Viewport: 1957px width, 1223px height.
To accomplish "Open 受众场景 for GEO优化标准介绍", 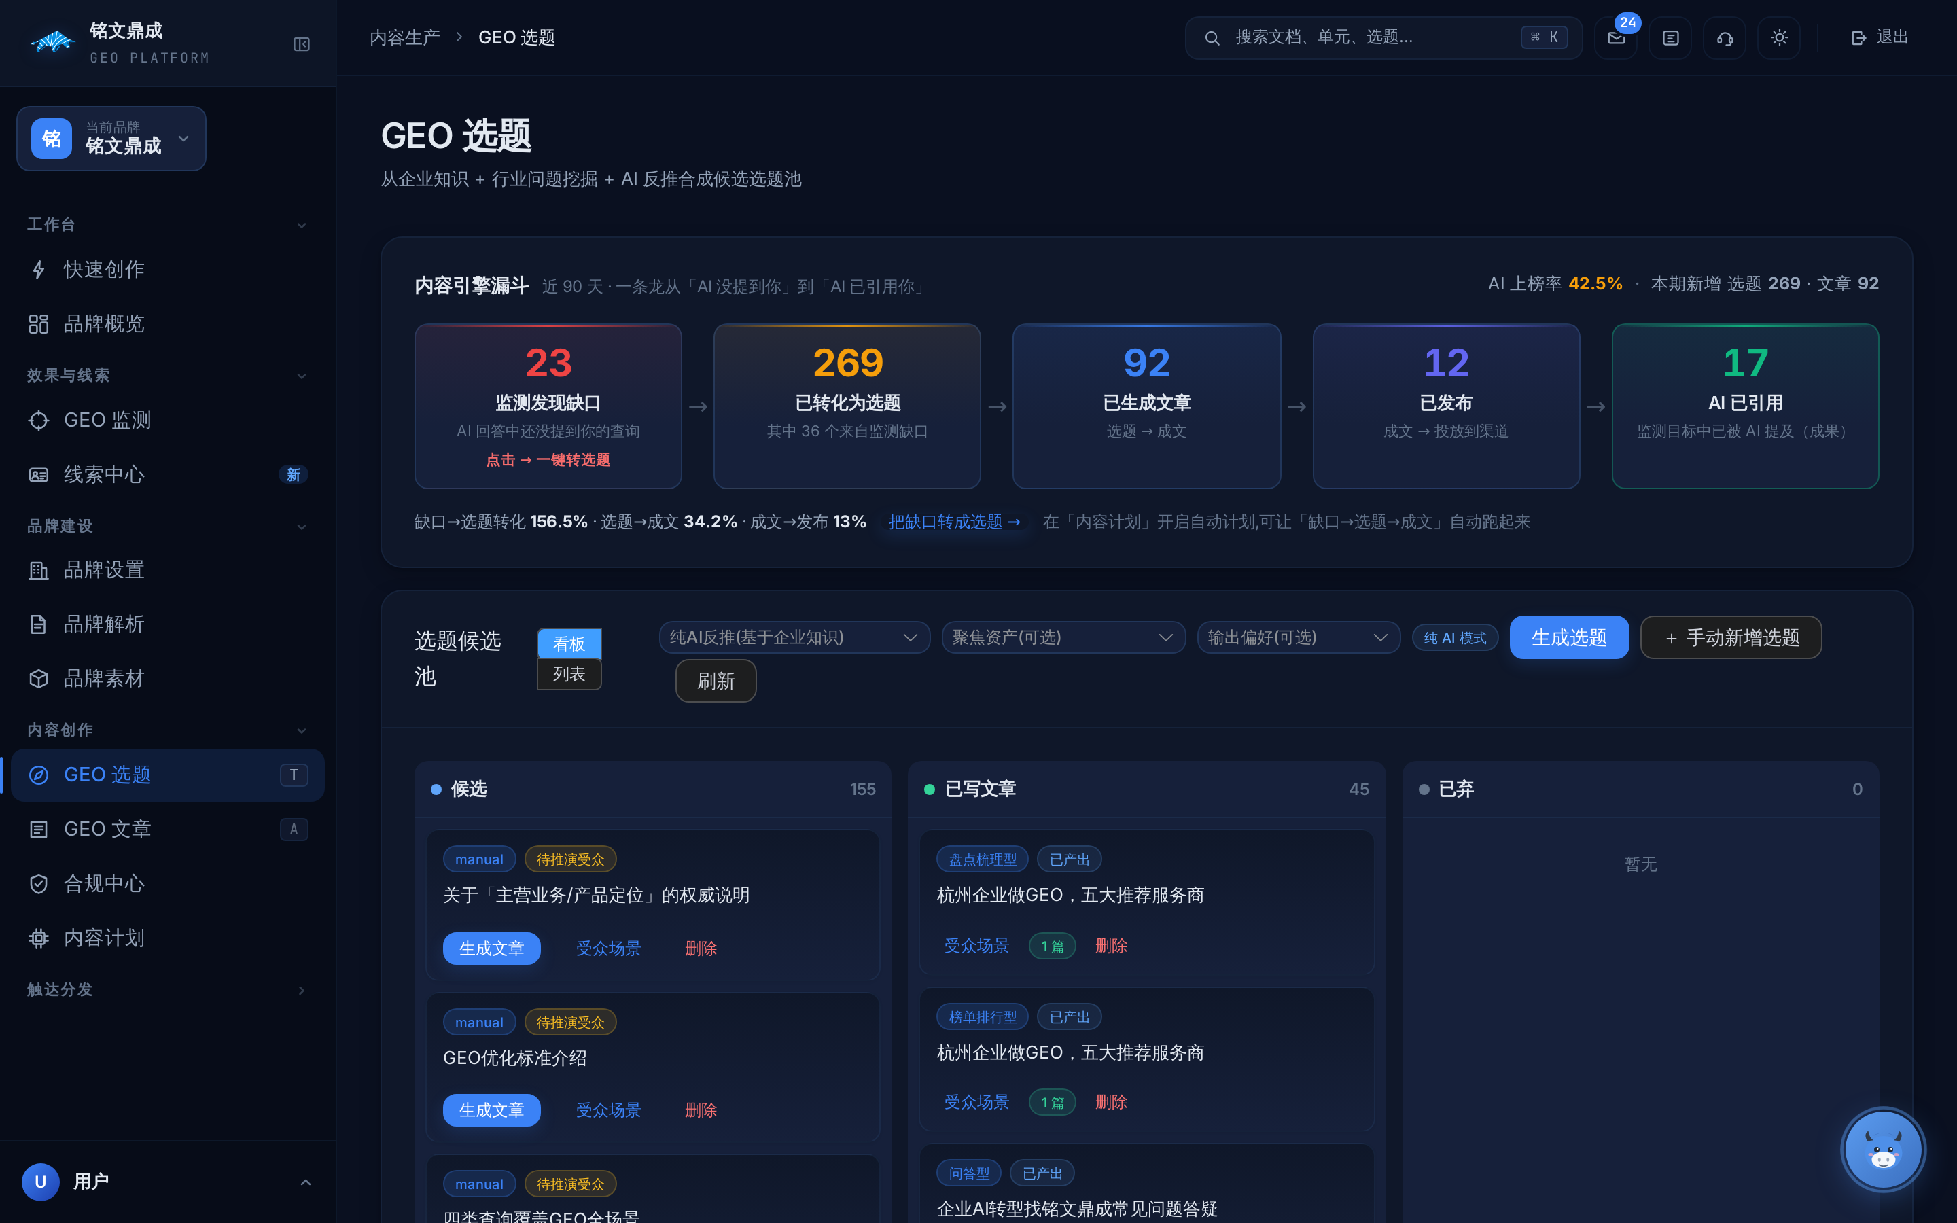I will [608, 1110].
